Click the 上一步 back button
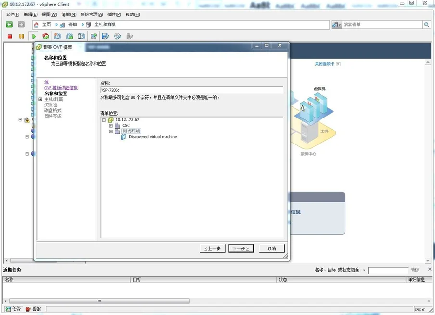This screenshot has height=315, width=435. pos(213,249)
